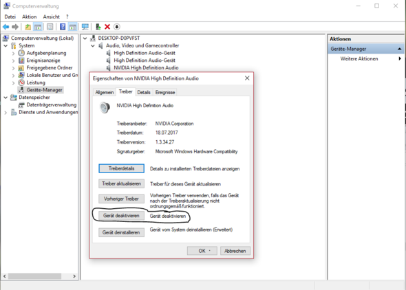Click the Datenträgerverwaltung disk icon

pos(21,105)
